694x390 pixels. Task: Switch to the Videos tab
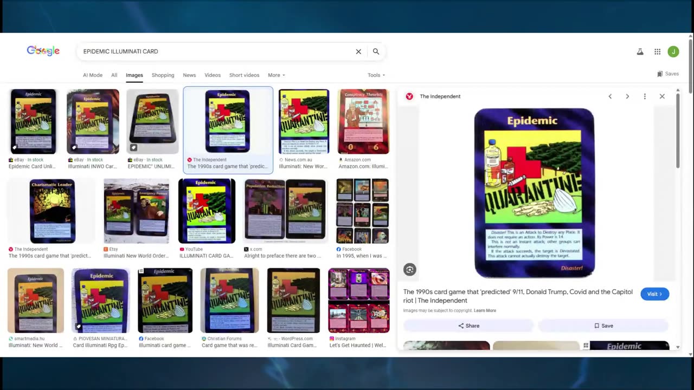[x=213, y=75]
